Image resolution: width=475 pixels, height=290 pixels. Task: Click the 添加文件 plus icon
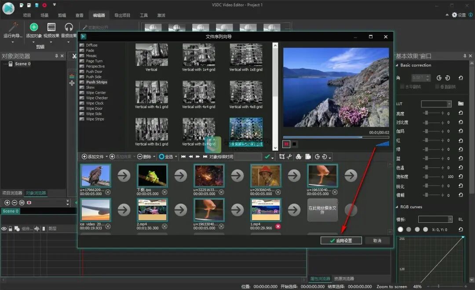click(84, 156)
